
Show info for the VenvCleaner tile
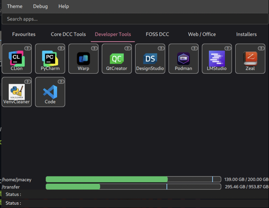pos(27,82)
